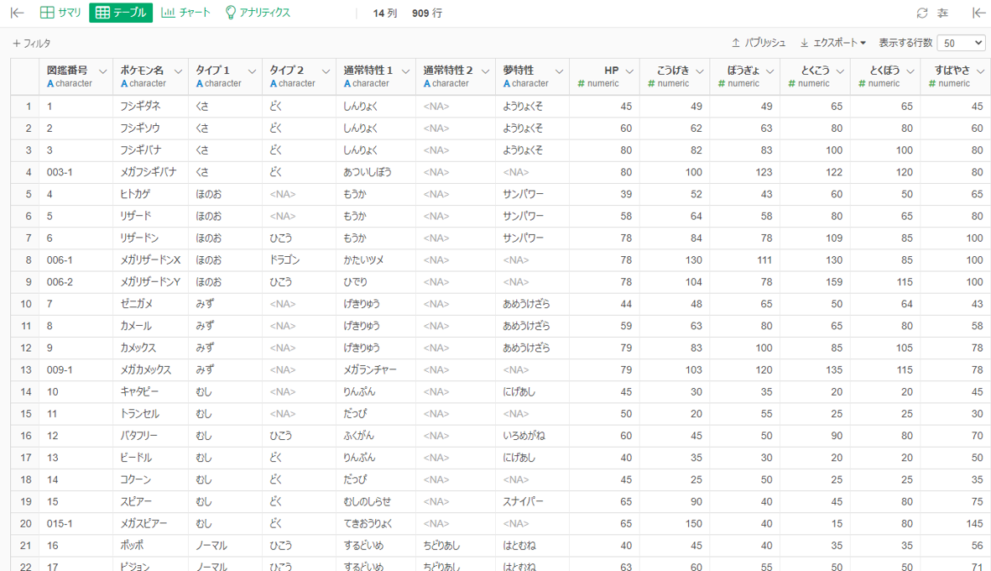This screenshot has width=991, height=571.
Task: Click character type icon under ポケモン名
Action: [124, 83]
